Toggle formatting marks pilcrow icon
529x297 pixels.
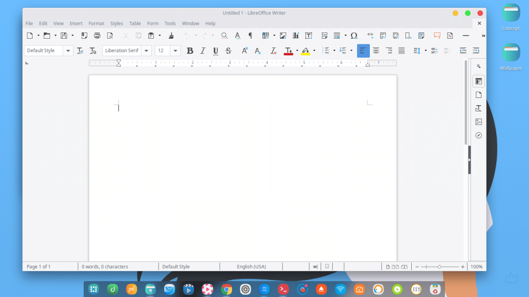[251, 36]
